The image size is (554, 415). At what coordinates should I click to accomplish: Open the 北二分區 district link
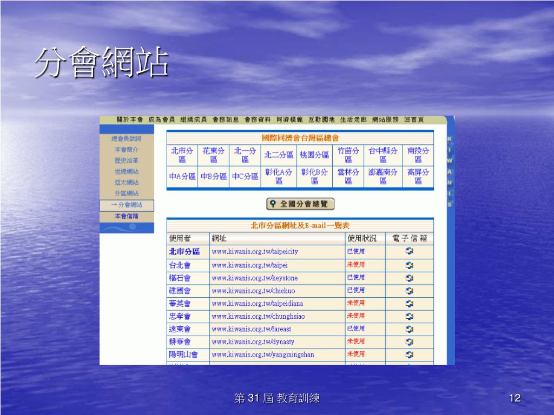279,155
